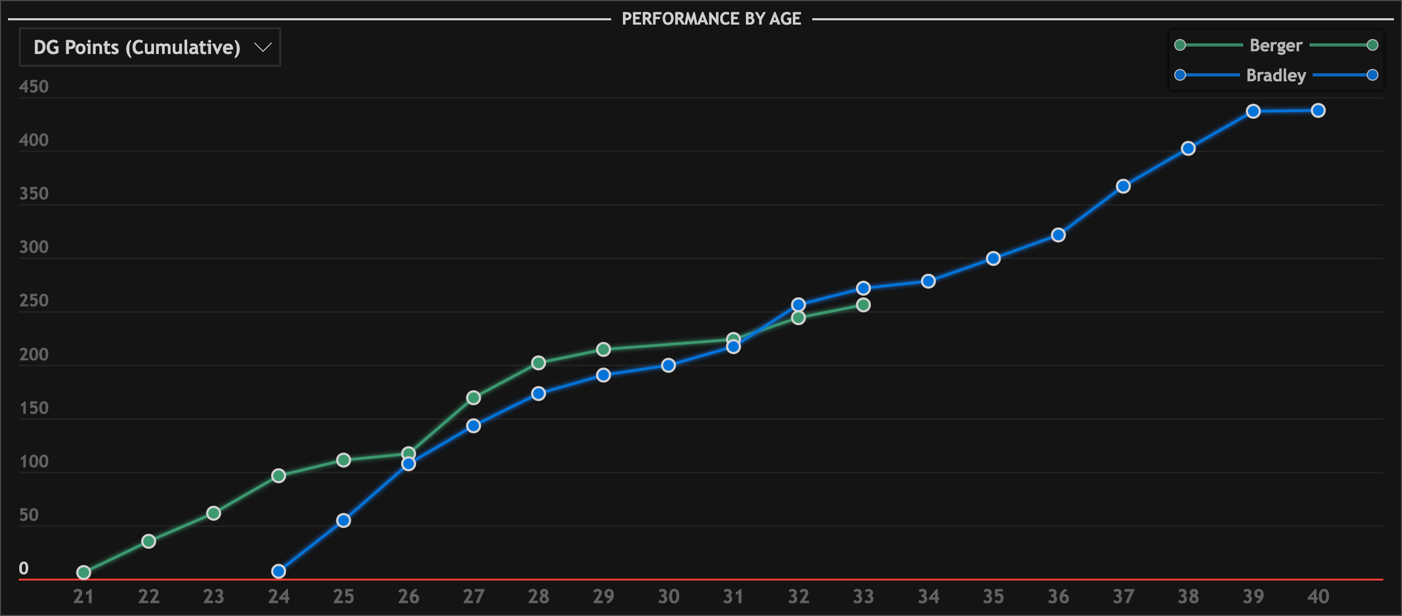Viewport: 1402px width, 616px height.
Task: Select Bradley's first data point at age 24
Action: (x=278, y=571)
